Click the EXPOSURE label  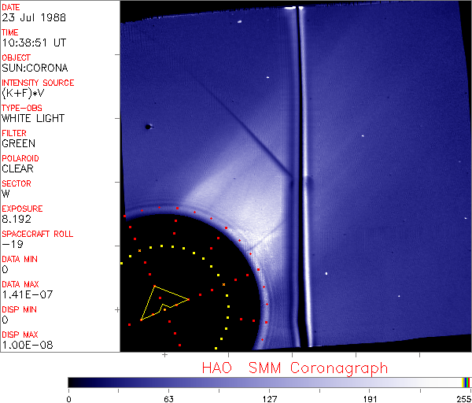(22, 209)
